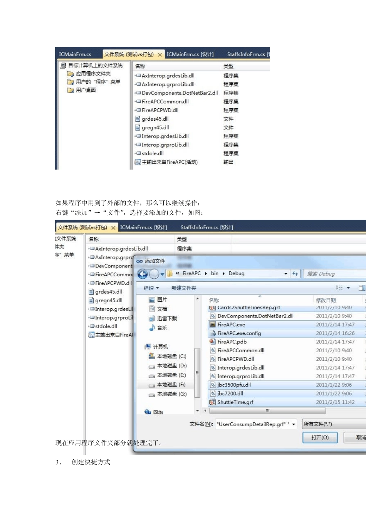The image size is (366, 518).
Task: Click the refresh button beside address bar
Action: [295, 274]
